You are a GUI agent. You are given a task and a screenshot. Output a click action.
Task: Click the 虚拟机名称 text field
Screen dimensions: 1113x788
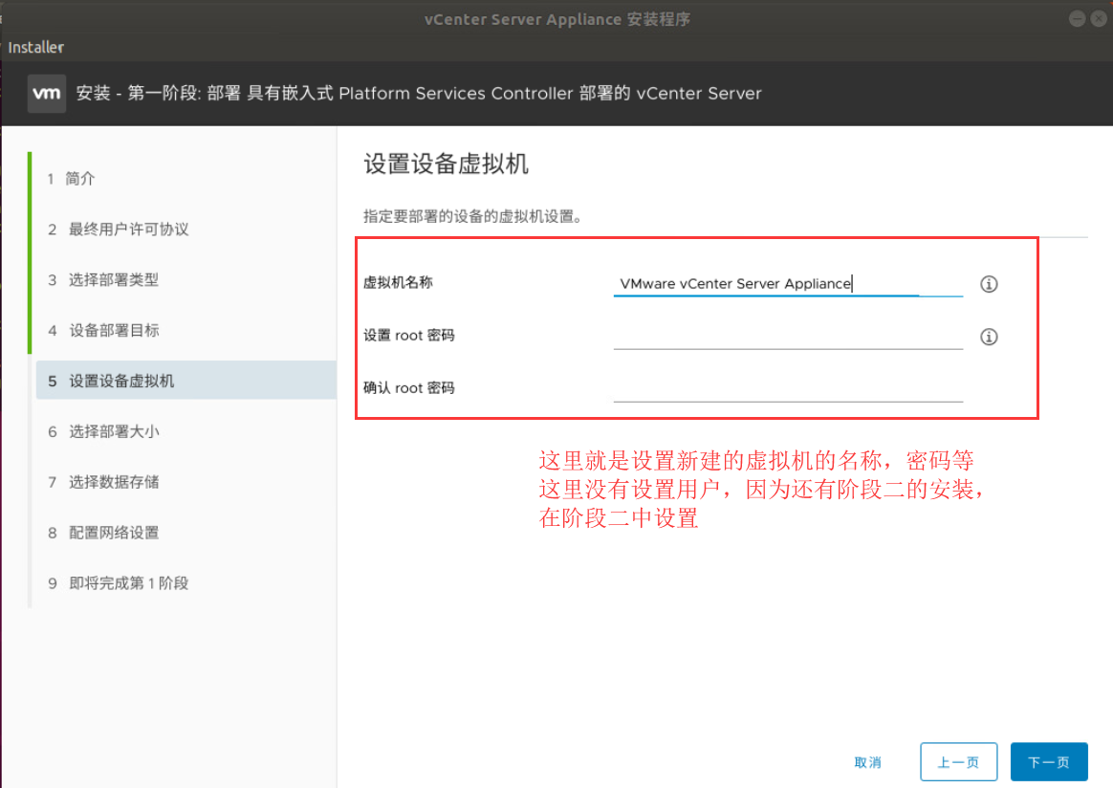pyautogui.click(x=788, y=284)
